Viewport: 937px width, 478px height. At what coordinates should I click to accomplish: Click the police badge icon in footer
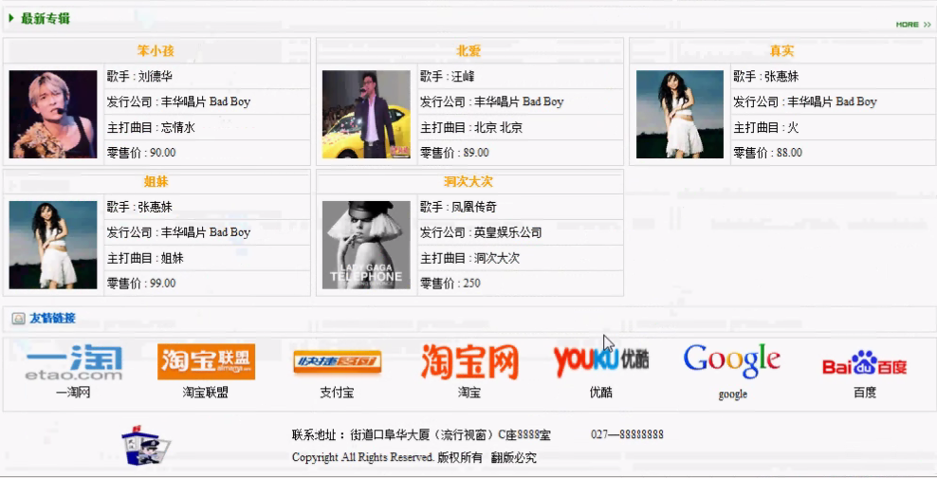pos(145,446)
